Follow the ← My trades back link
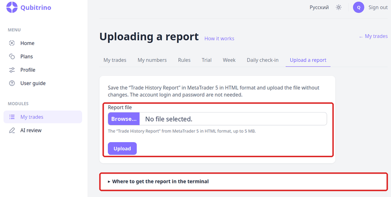The image size is (391, 197). pos(373,37)
